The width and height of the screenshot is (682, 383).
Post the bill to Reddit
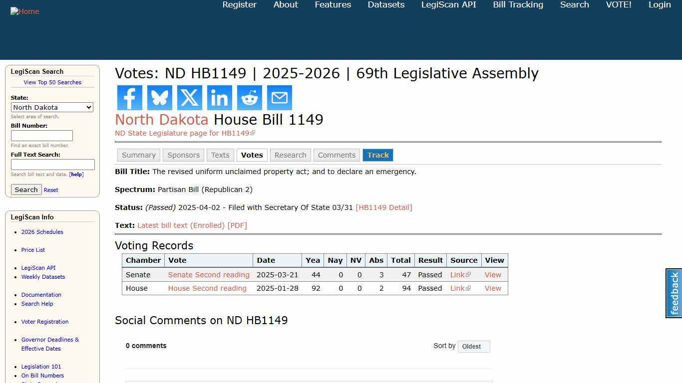click(249, 98)
